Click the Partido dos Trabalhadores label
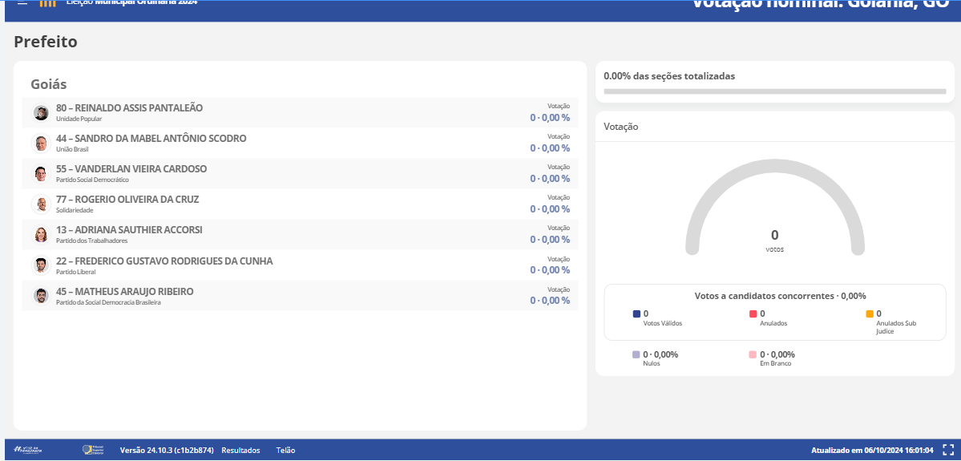This screenshot has width=961, height=461. coord(92,241)
